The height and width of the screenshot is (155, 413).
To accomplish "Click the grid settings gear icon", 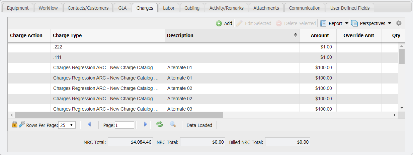I will click(x=399, y=23).
